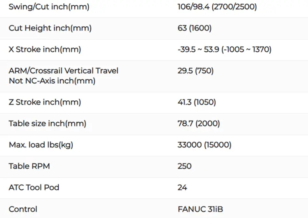The height and width of the screenshot is (218, 308).
Task: Select the 24 tool pod value
Action: click(x=182, y=188)
